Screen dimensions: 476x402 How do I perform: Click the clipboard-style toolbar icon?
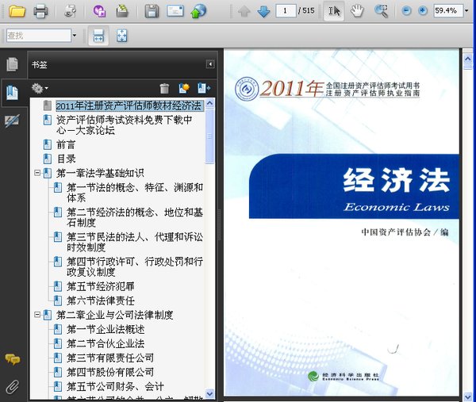pos(122,12)
